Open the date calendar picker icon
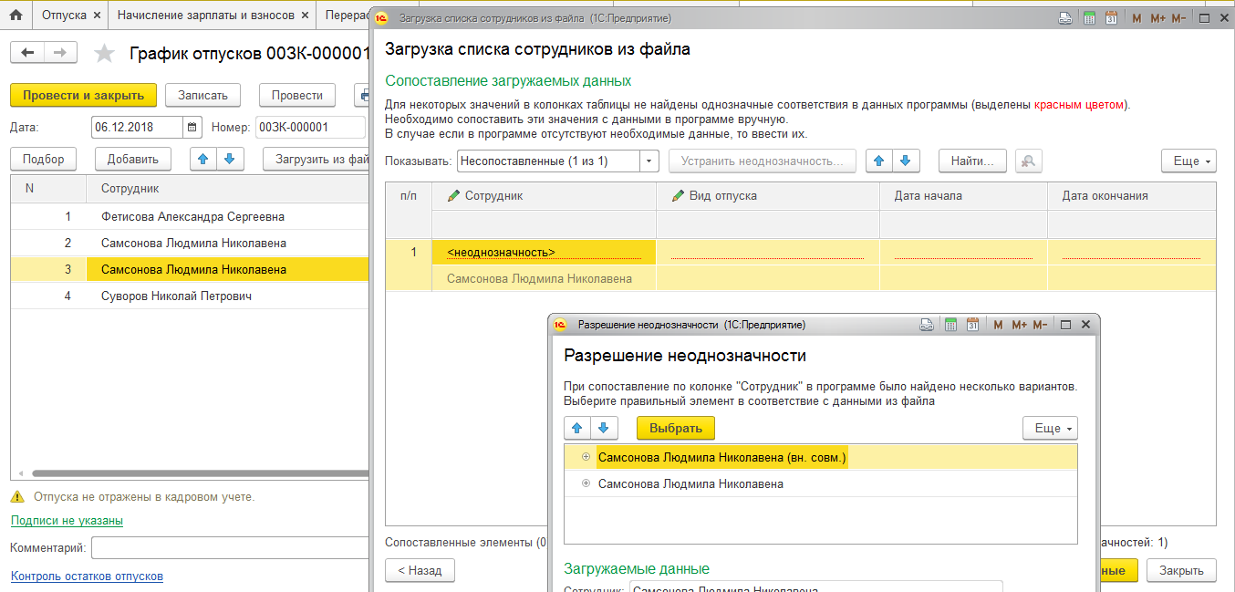 click(x=192, y=127)
